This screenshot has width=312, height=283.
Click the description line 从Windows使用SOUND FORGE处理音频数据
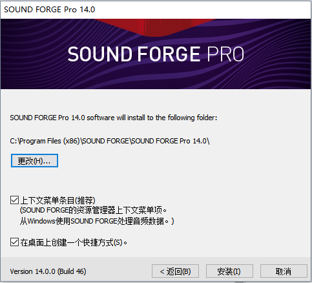pyautogui.click(x=97, y=221)
